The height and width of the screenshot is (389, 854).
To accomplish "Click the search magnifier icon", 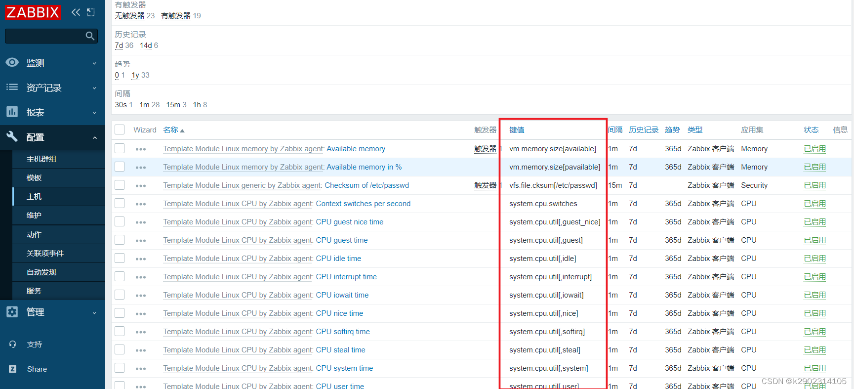I will click(x=90, y=36).
